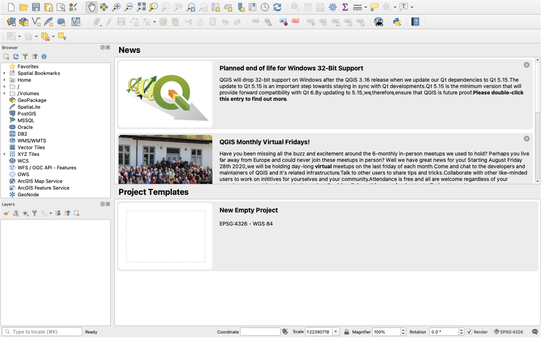
Task: Show the Statistical Summary panel
Action: click(345, 7)
